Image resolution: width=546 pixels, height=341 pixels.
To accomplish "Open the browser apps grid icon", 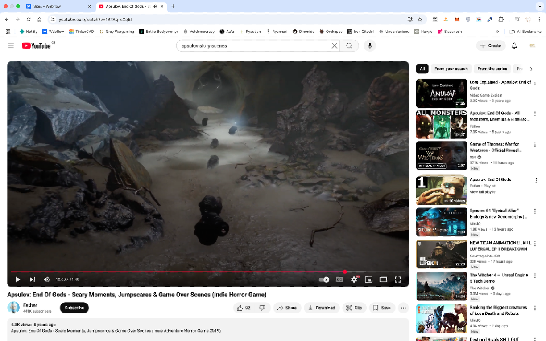I will click(8, 32).
